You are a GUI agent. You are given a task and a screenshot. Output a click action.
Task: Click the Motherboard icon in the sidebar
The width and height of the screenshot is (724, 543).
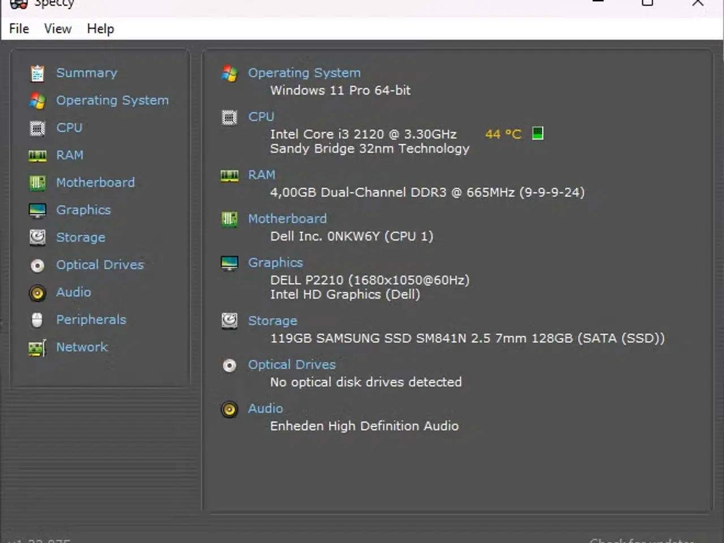(x=37, y=182)
